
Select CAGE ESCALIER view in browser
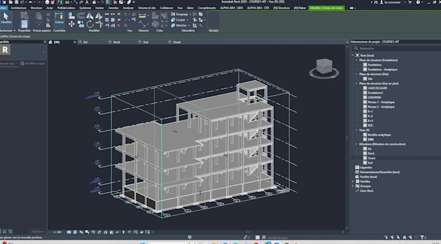tap(377, 88)
